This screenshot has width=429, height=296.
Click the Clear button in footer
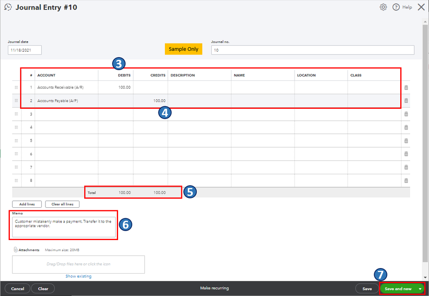(43, 289)
